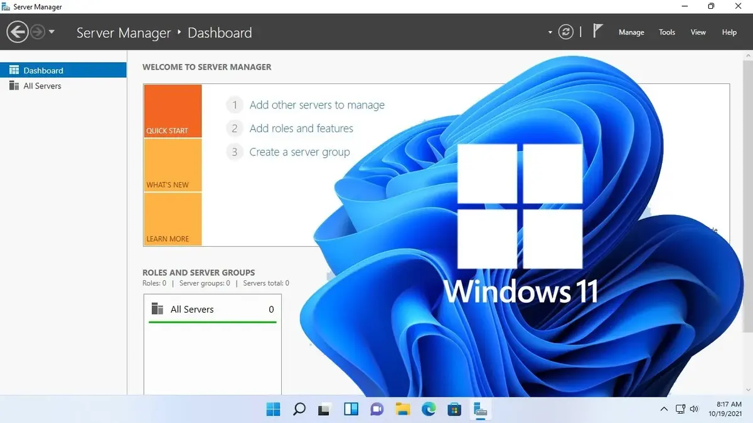Refresh the Server Manager dashboard

coord(566,32)
